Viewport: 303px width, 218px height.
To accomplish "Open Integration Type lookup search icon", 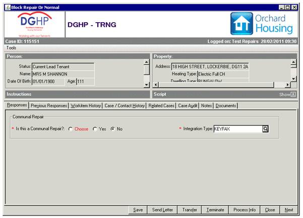I will 265,129.
